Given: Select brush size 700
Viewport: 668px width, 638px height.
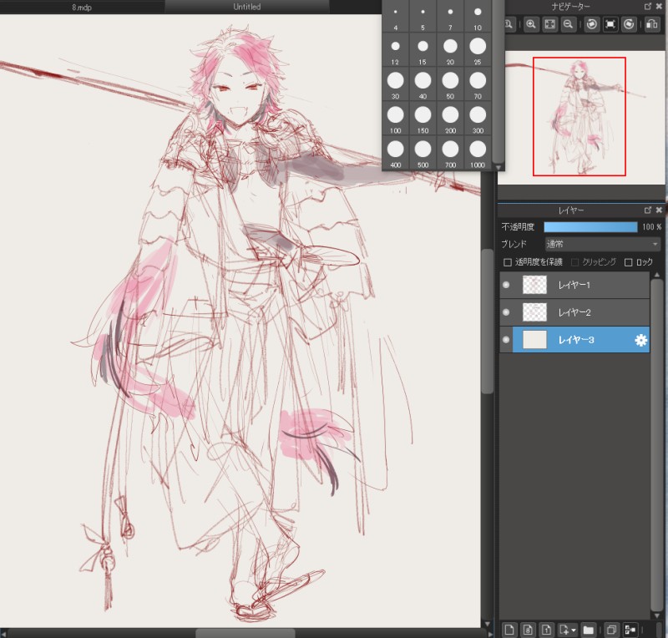Looking at the screenshot, I should coord(450,153).
